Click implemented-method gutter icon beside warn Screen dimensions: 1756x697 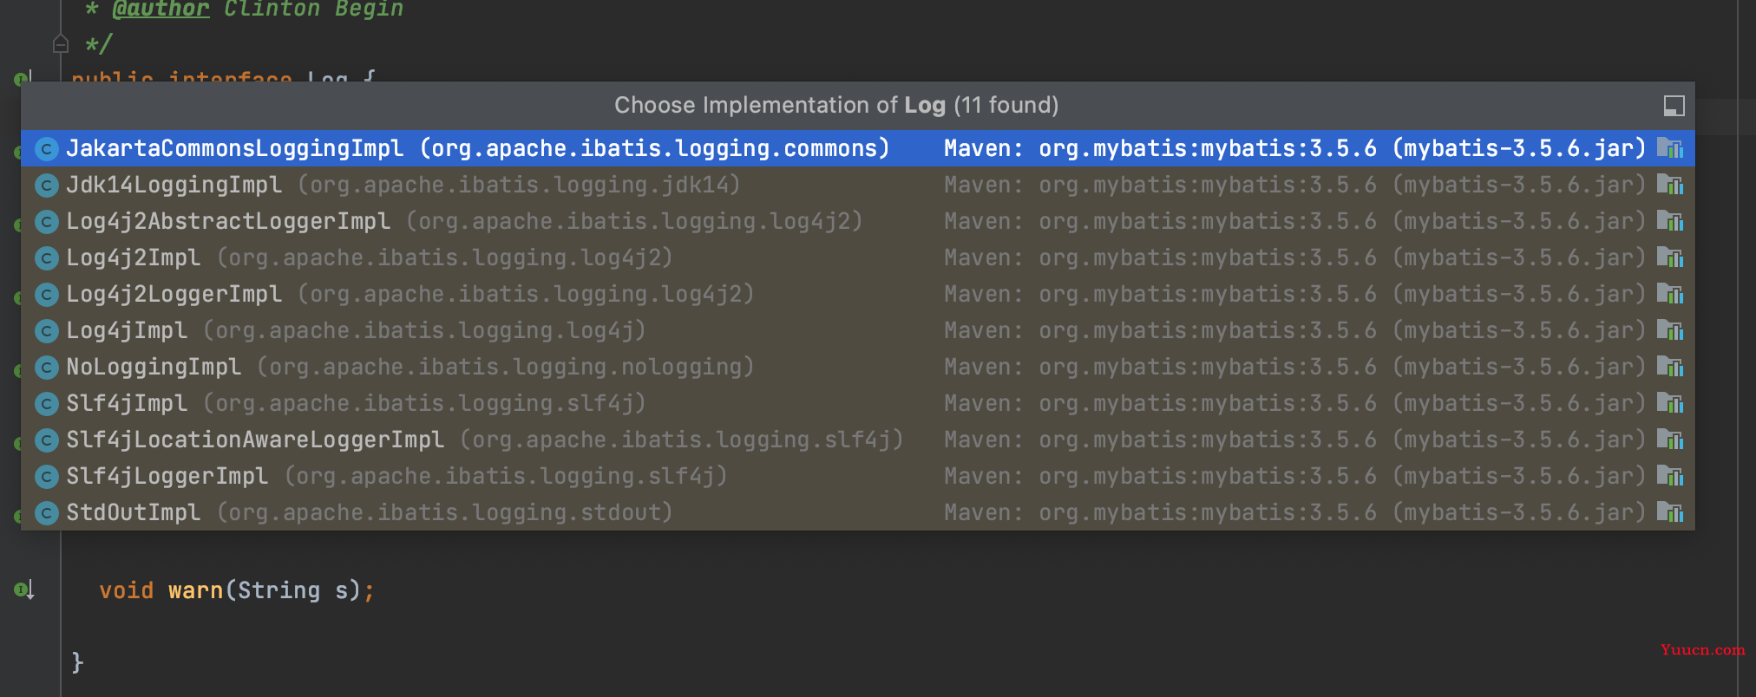click(x=24, y=590)
